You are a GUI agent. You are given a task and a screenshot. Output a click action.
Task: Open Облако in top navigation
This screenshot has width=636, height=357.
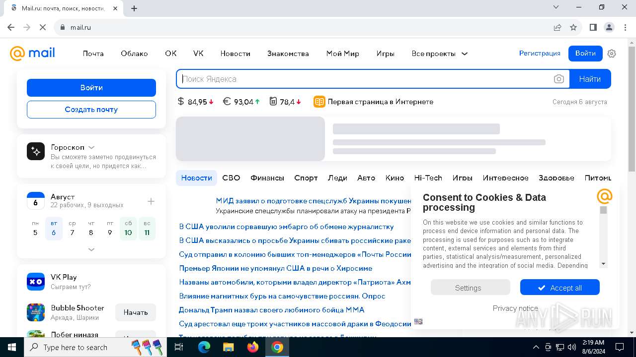(134, 54)
